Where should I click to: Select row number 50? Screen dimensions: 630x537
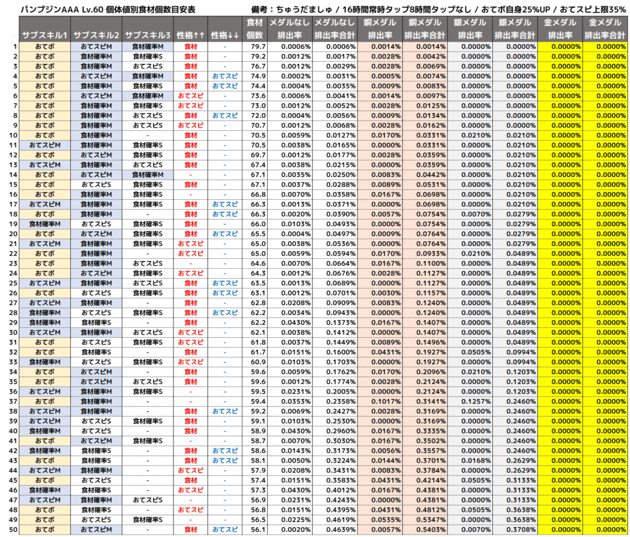tap(14, 529)
